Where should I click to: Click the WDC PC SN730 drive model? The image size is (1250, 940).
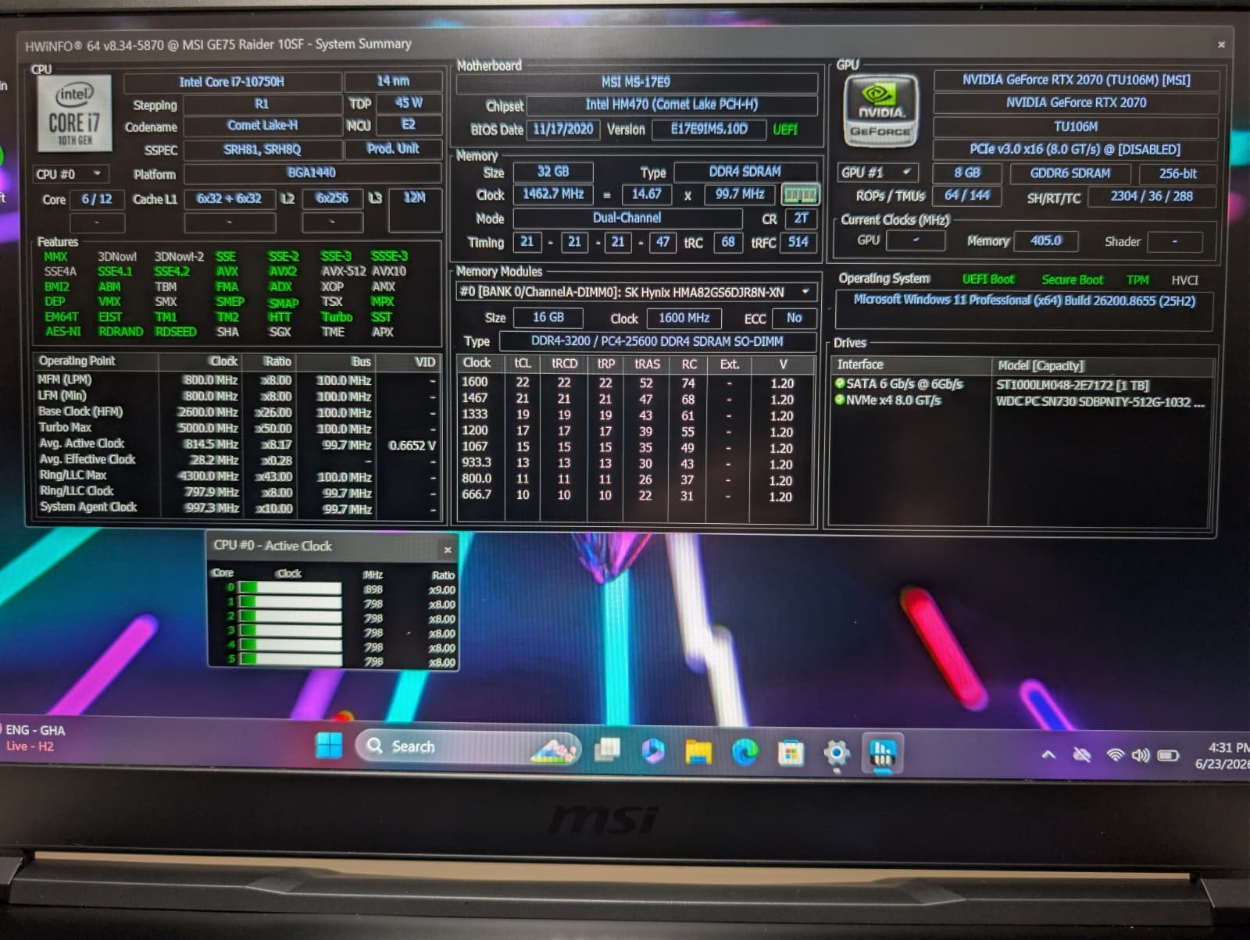tap(1100, 402)
